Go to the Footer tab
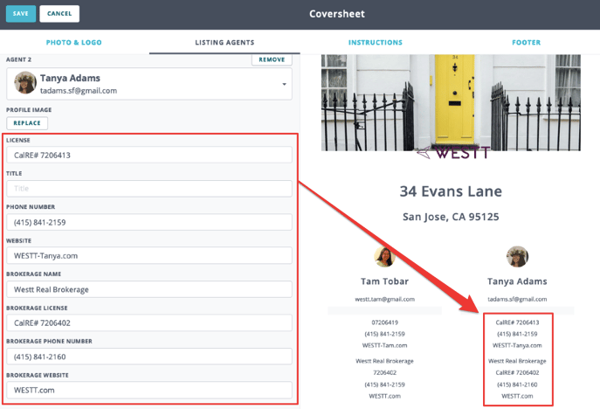Viewport: 600px width, 409px height. click(x=525, y=42)
